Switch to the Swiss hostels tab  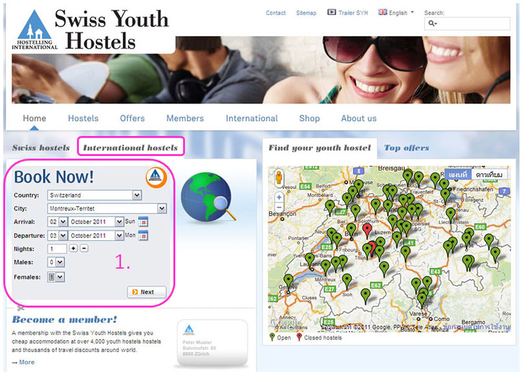41,148
